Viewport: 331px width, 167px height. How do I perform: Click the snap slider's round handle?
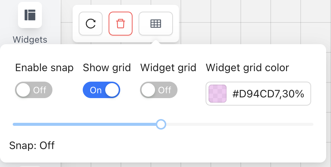click(x=161, y=124)
